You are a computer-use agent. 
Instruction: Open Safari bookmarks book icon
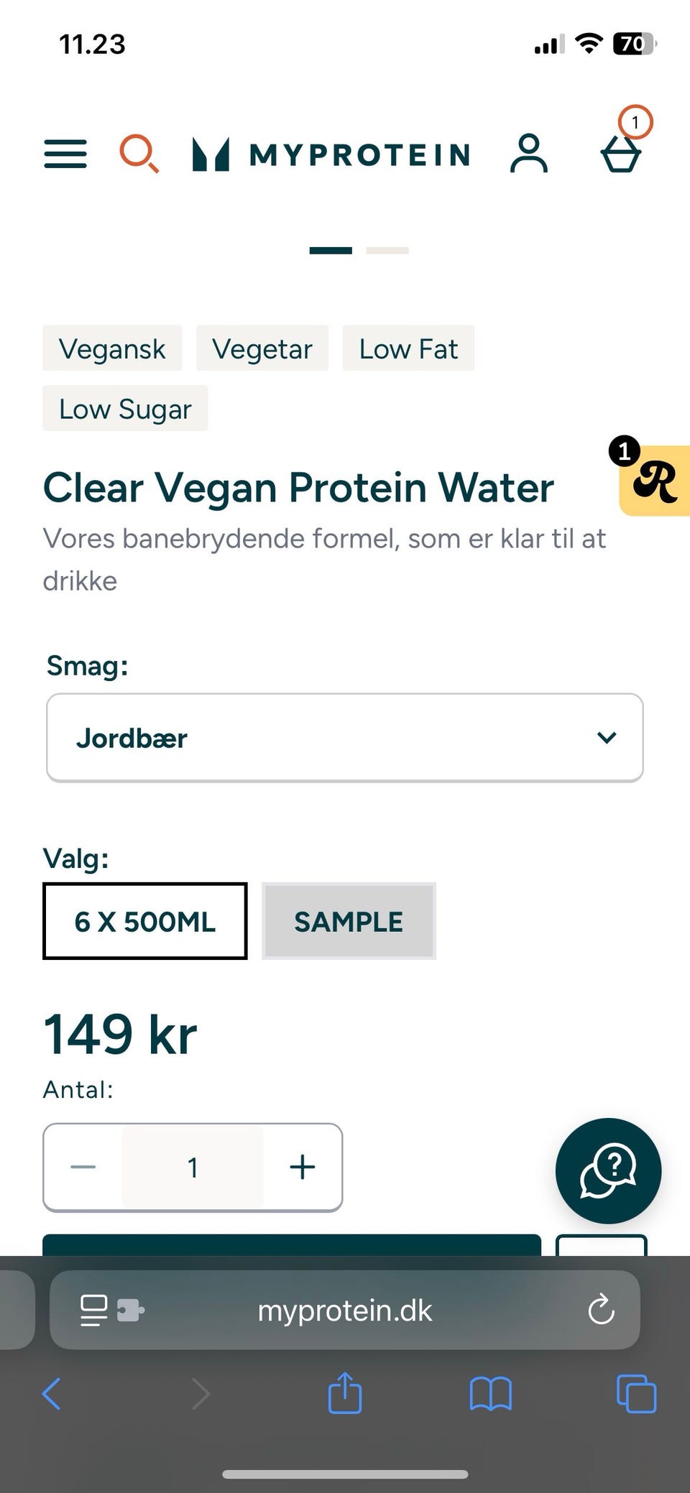pyautogui.click(x=490, y=1394)
